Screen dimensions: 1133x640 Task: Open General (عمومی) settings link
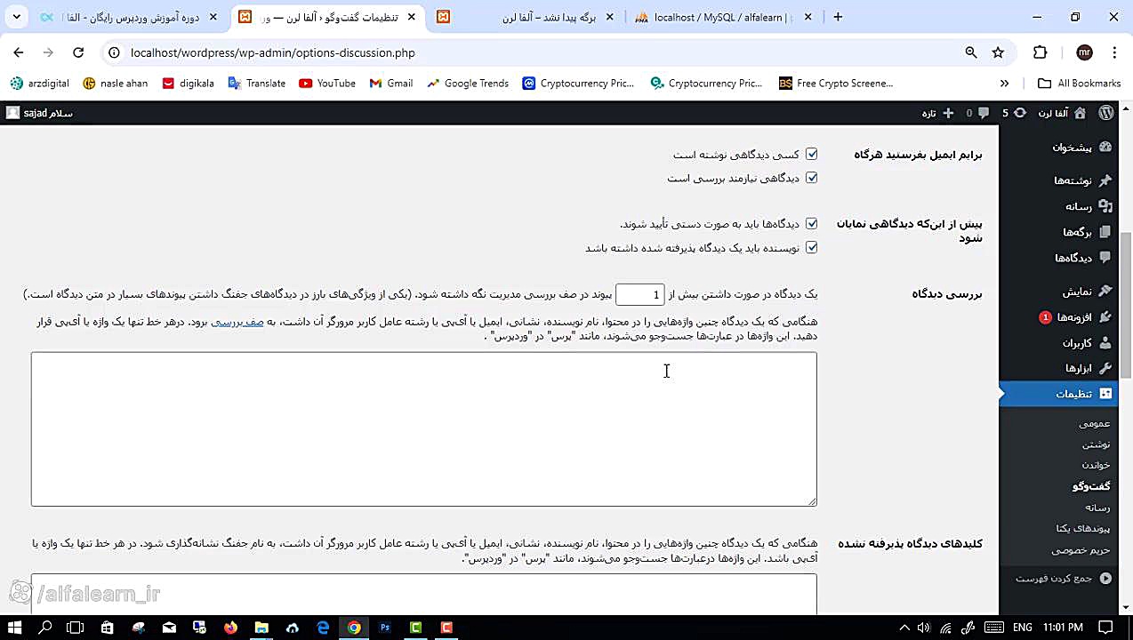point(1094,423)
